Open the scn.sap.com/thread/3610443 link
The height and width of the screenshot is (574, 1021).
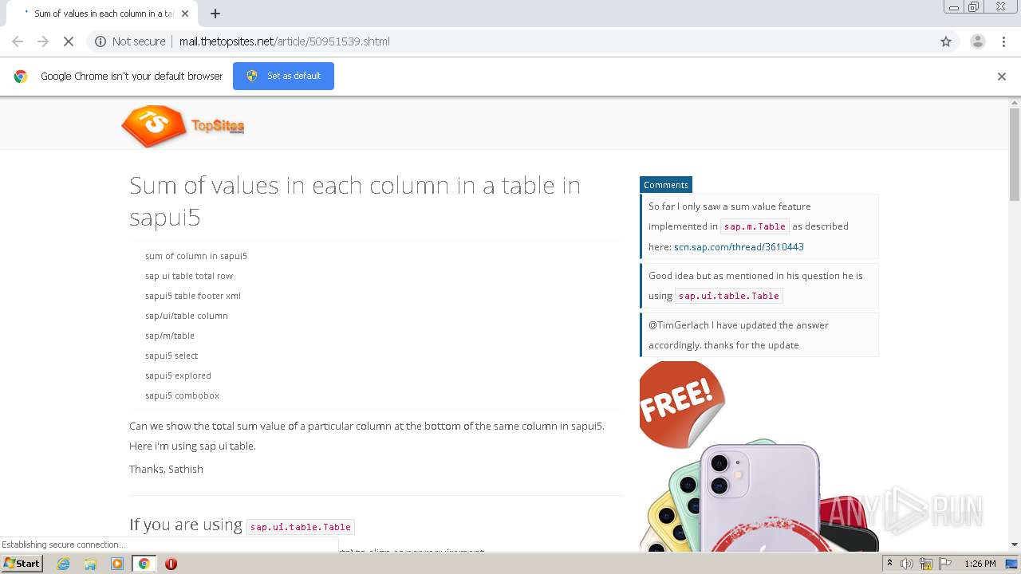[739, 247]
